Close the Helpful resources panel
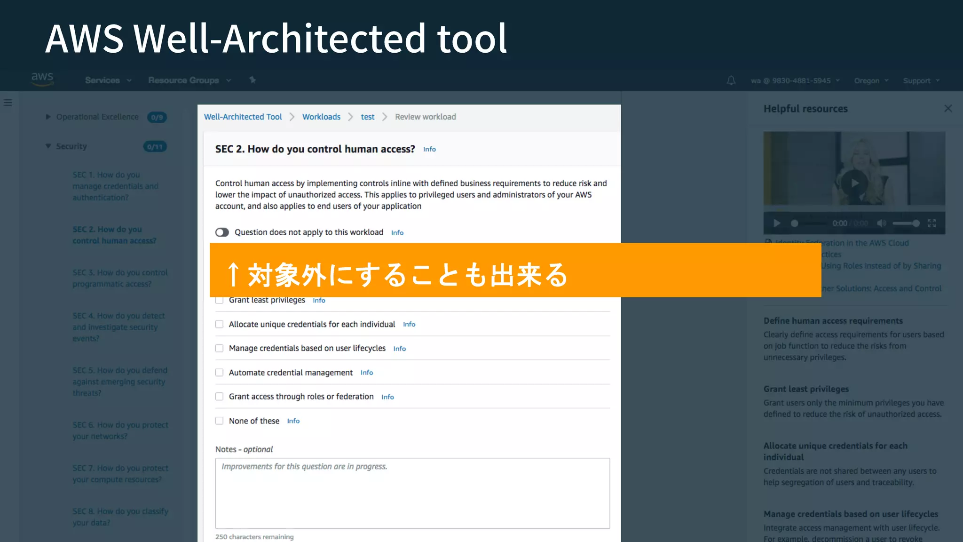This screenshot has height=542, width=963. point(948,109)
